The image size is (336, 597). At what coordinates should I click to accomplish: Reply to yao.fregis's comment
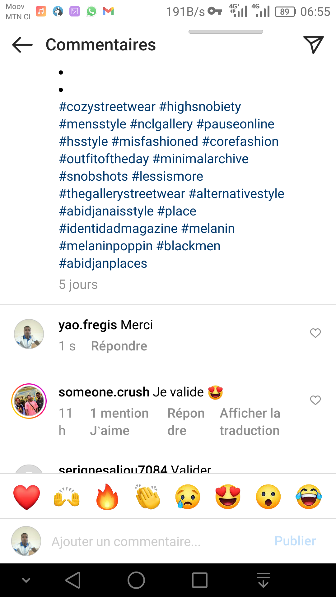click(x=119, y=346)
